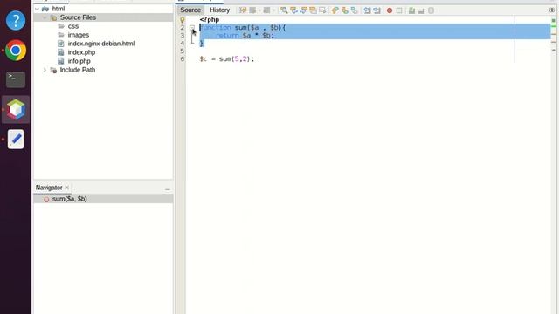
Task: Click line number 5 in editor gutter
Action: point(183,51)
